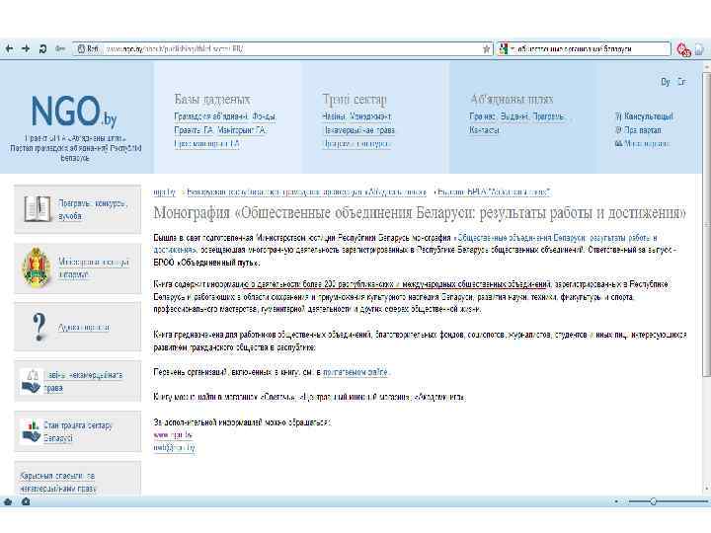Open the www.ngo.by link in the article

(173, 435)
